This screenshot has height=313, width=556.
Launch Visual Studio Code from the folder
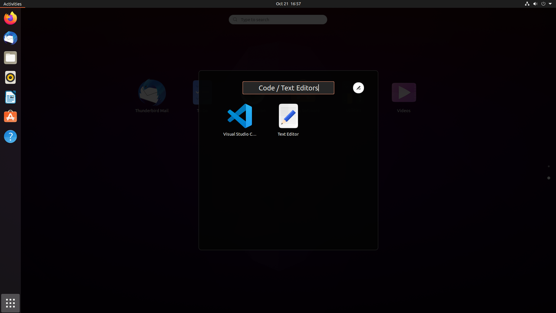(x=240, y=120)
